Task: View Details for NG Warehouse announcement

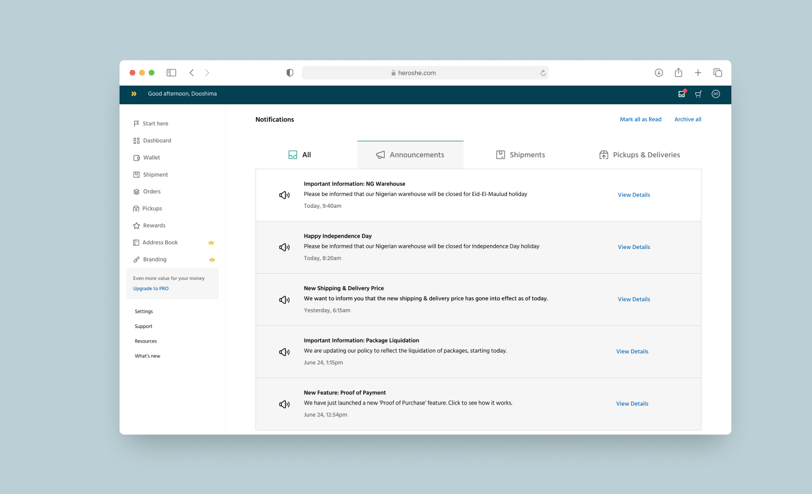Action: pyautogui.click(x=634, y=195)
